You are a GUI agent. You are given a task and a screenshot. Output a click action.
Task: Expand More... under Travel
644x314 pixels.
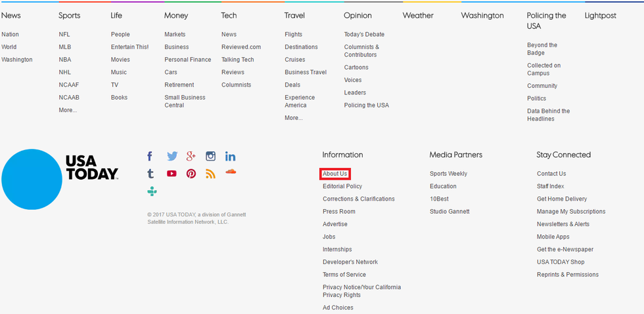point(294,118)
